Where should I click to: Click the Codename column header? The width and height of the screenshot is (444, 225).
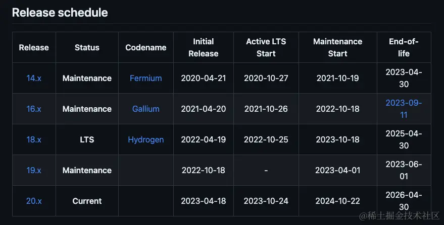(146, 47)
